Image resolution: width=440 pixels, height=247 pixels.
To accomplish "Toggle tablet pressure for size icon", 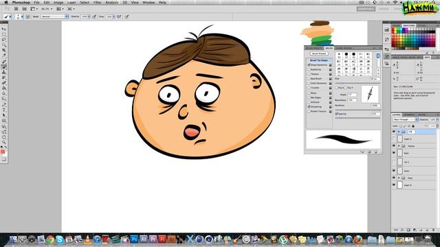I will point(126,16).
